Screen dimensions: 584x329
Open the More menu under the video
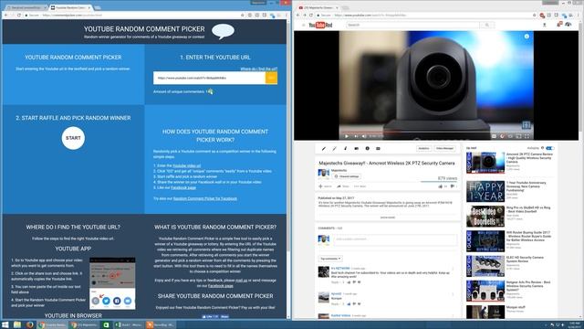click(x=360, y=186)
